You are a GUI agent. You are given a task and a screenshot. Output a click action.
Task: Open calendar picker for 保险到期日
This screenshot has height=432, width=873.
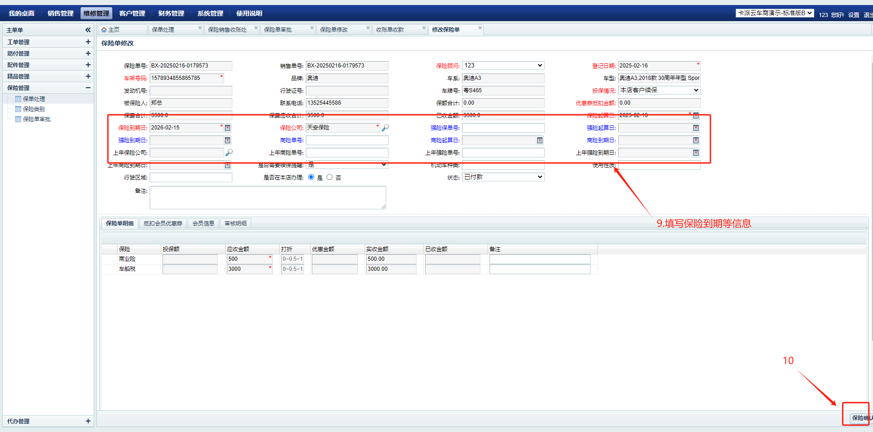coord(227,128)
